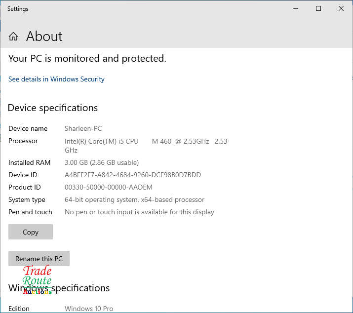Select the device name Sharleen-PC

coord(83,128)
